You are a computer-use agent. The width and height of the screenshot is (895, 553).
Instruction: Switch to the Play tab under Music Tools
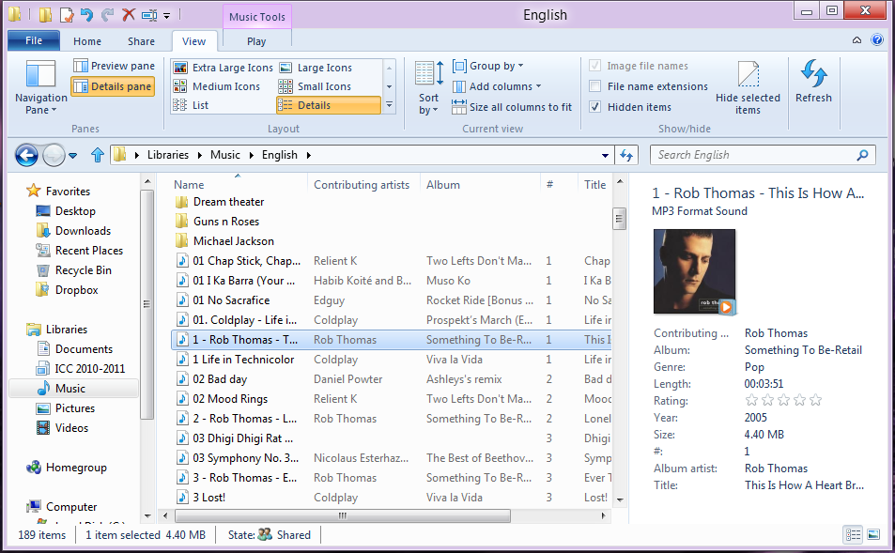point(256,39)
